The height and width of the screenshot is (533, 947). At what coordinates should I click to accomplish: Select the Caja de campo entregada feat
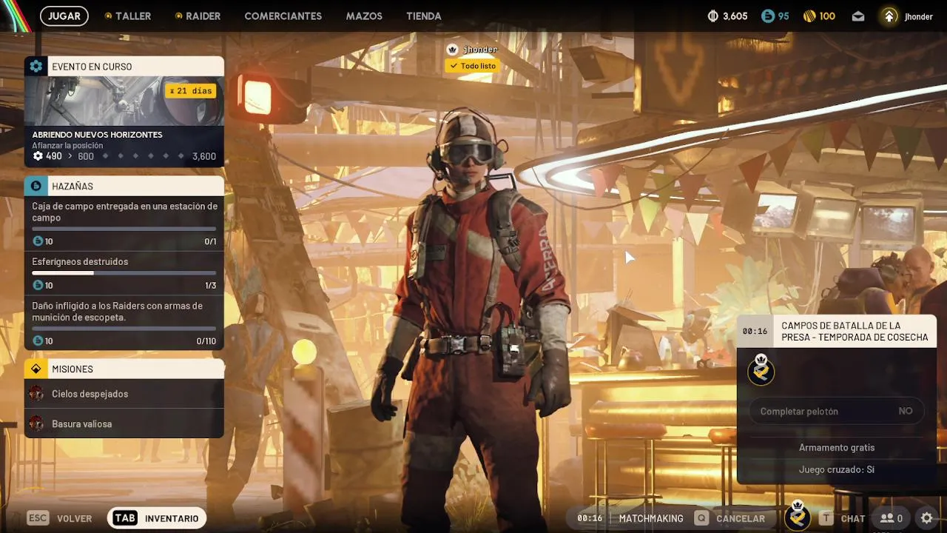pos(124,223)
